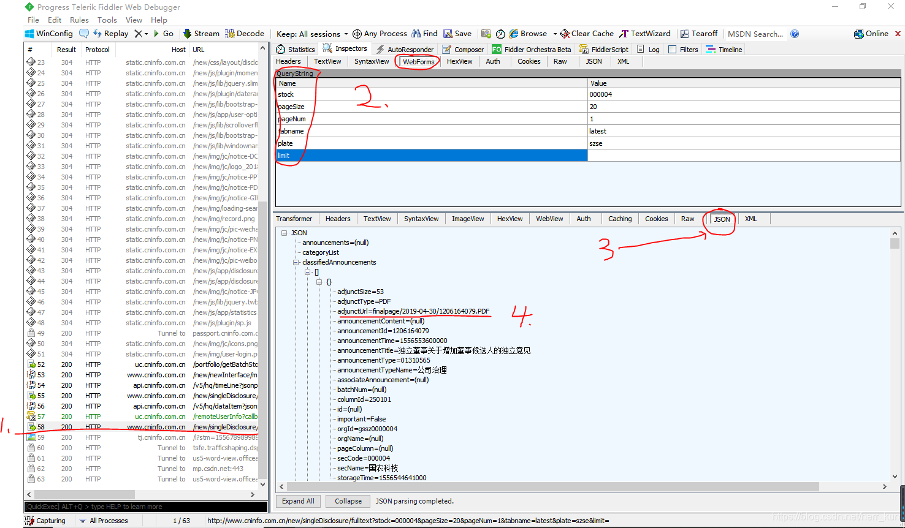Open the Rules menu
The image size is (905, 528).
(79, 20)
